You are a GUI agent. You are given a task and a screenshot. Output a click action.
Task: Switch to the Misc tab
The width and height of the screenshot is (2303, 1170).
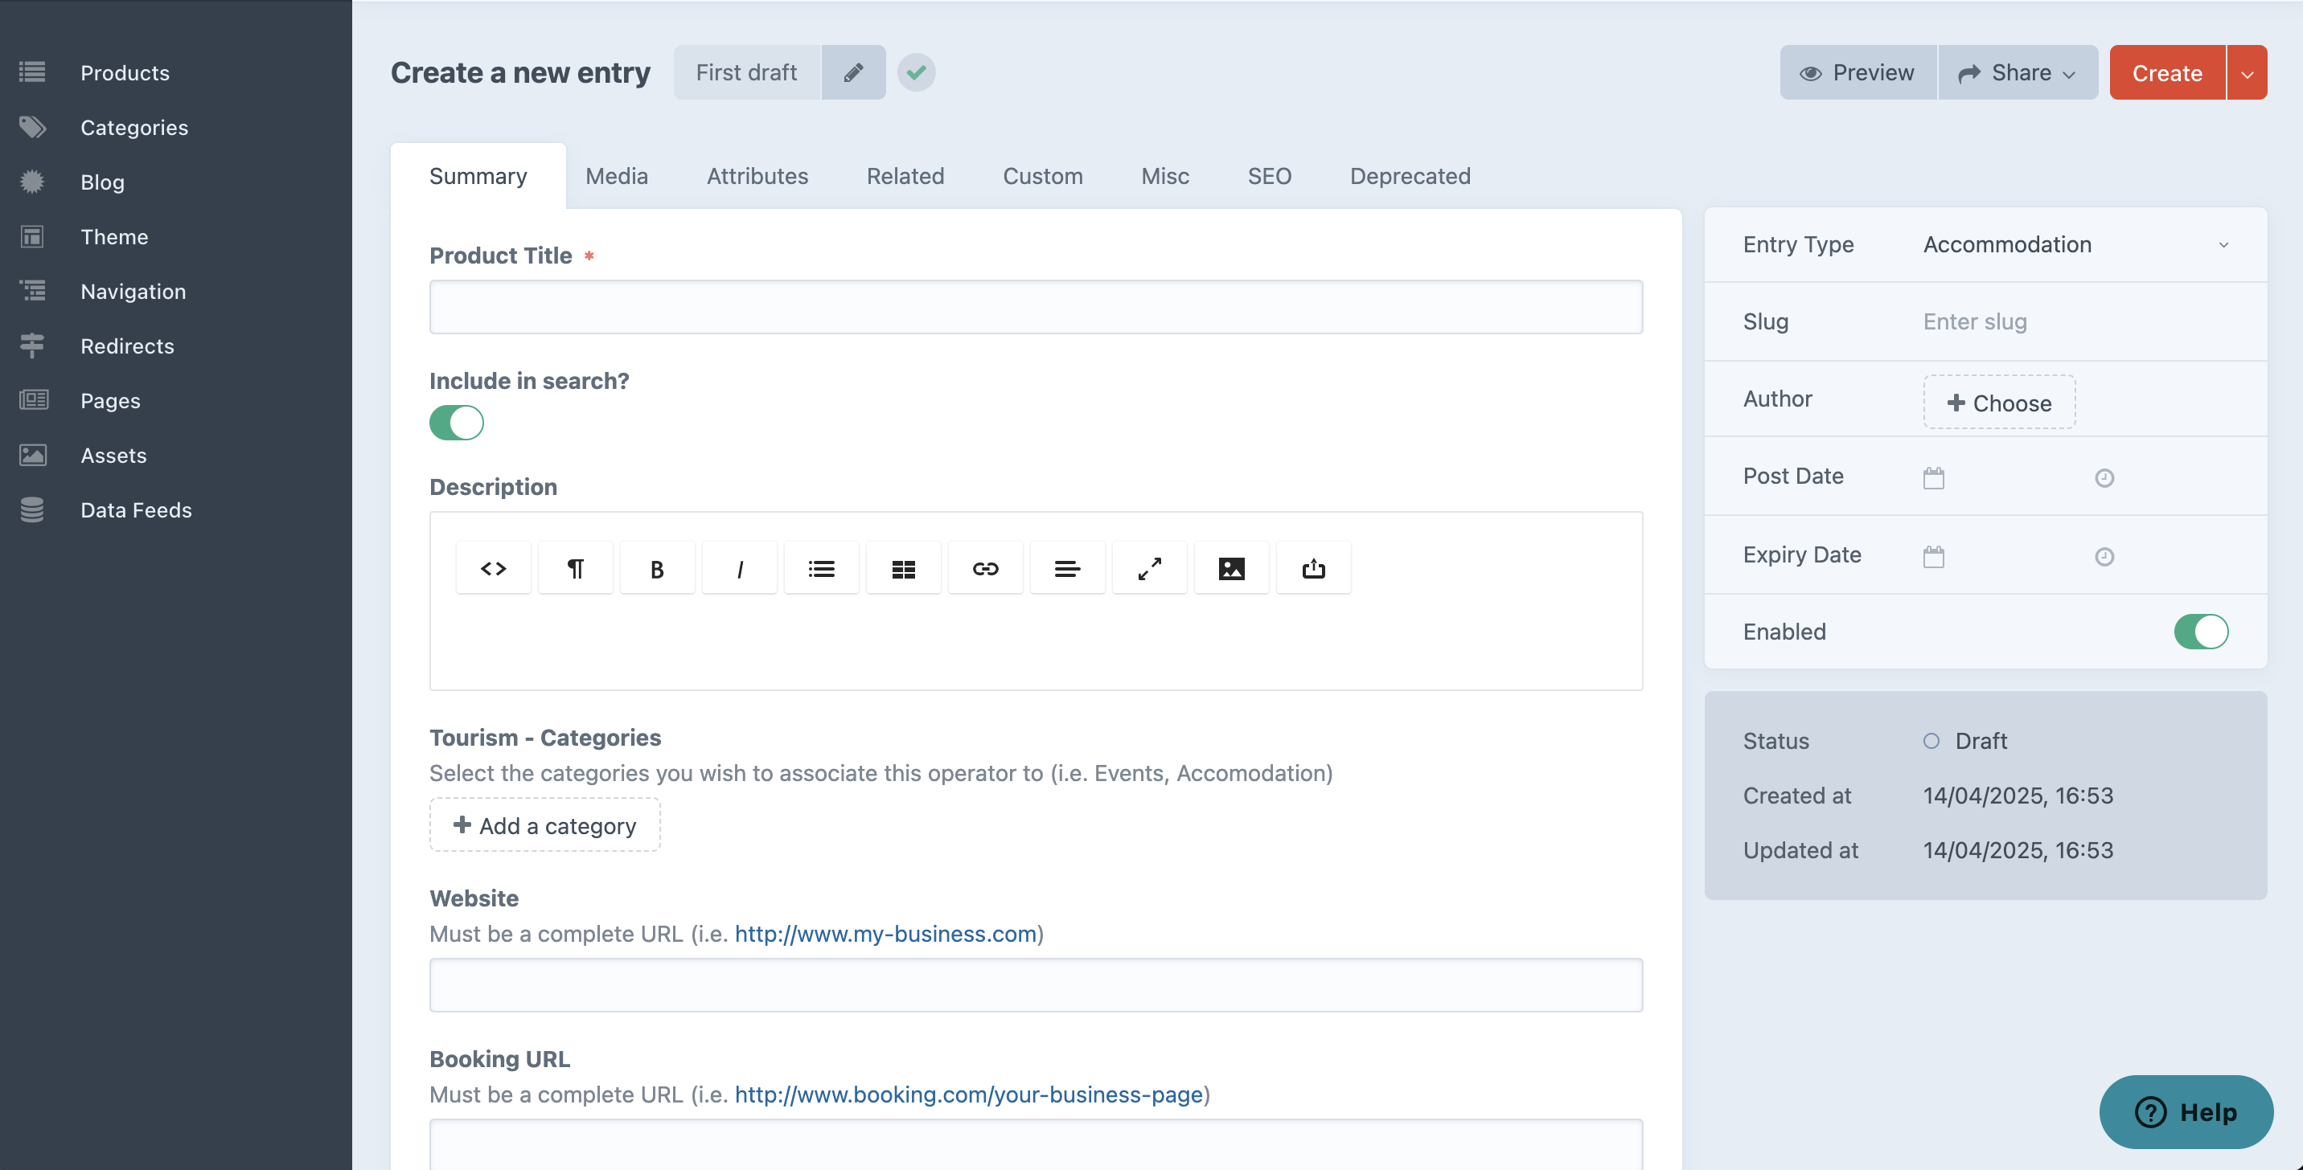click(x=1165, y=176)
